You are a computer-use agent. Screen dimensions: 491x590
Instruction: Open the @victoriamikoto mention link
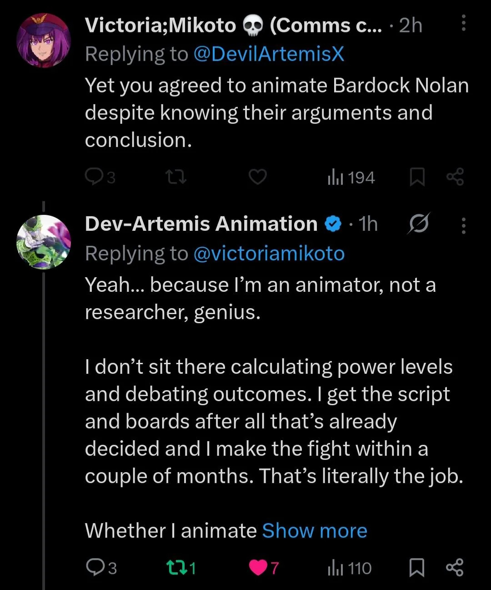[x=269, y=254]
